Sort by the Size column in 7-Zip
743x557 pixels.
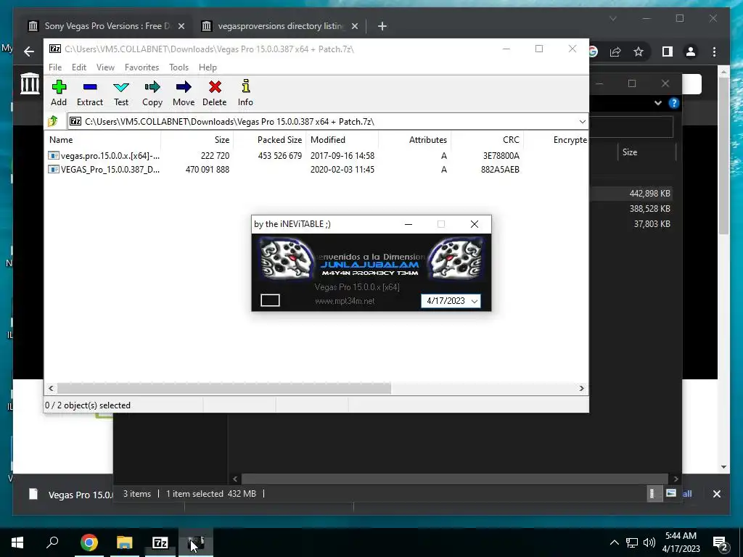[197, 140]
